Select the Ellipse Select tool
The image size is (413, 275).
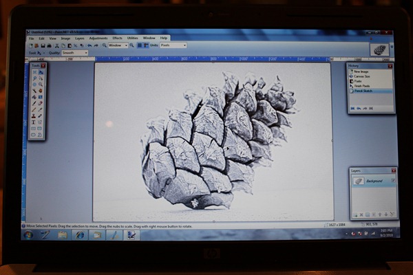[x=34, y=85]
